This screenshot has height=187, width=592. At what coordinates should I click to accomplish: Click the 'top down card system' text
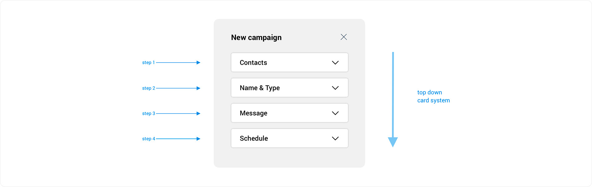coord(434,96)
